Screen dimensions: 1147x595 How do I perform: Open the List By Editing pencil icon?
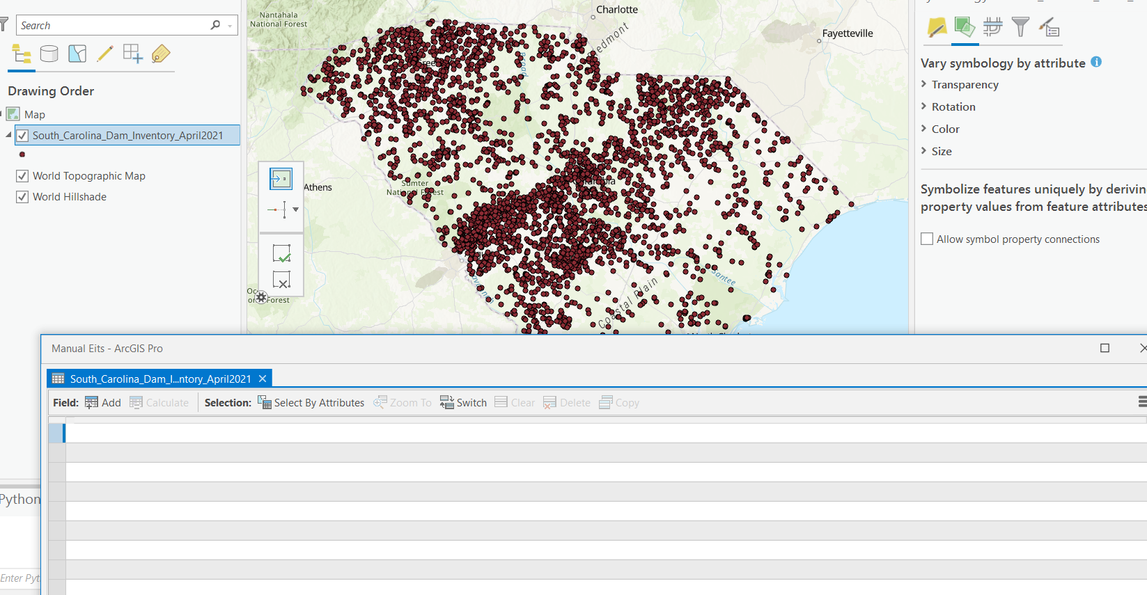(x=105, y=54)
